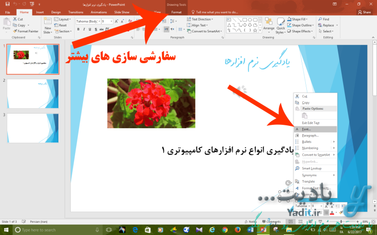Viewport: 377px width, 235px height.
Task: Insert a New Slide
Action: pos(48,26)
